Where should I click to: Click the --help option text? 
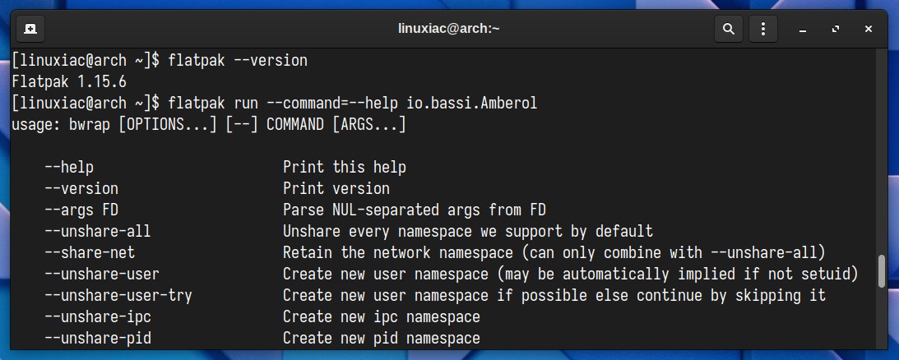tap(69, 168)
